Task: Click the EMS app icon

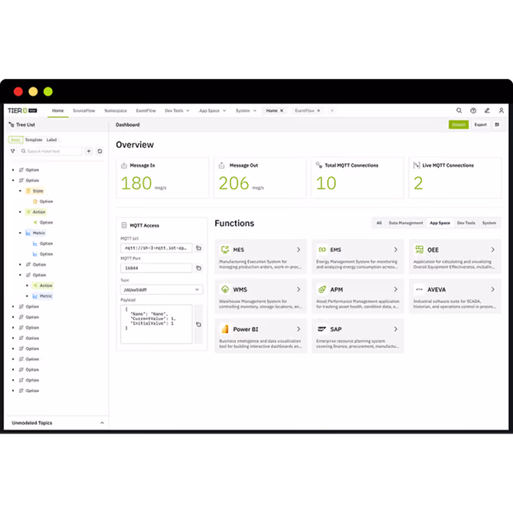Action: click(x=322, y=250)
